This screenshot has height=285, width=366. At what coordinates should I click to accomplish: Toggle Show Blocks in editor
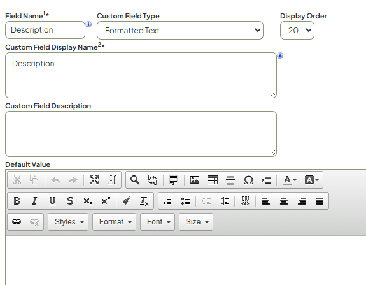tap(112, 180)
